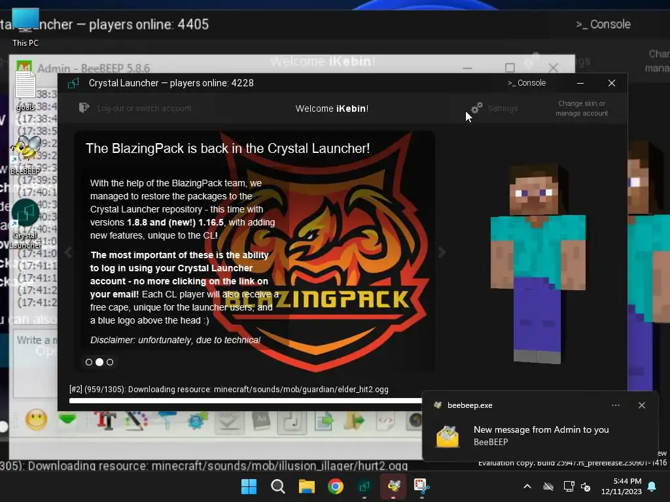Click 'Welcome iKebin!' text in Crystal Launcher

332,109
